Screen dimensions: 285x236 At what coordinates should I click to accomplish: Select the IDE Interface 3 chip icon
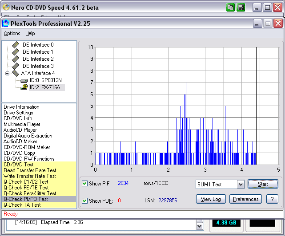(16, 66)
